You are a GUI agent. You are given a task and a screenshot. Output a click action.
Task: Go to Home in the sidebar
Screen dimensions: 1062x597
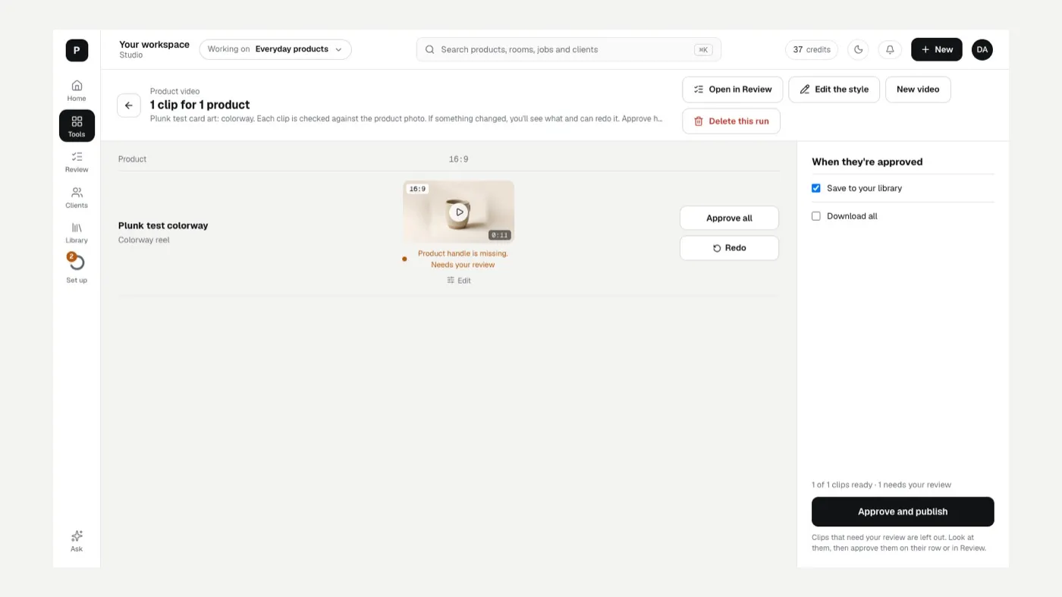(x=77, y=90)
